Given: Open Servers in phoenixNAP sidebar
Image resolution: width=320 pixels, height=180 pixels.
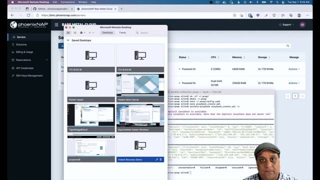Looking at the screenshot, I should pyautogui.click(x=21, y=37).
